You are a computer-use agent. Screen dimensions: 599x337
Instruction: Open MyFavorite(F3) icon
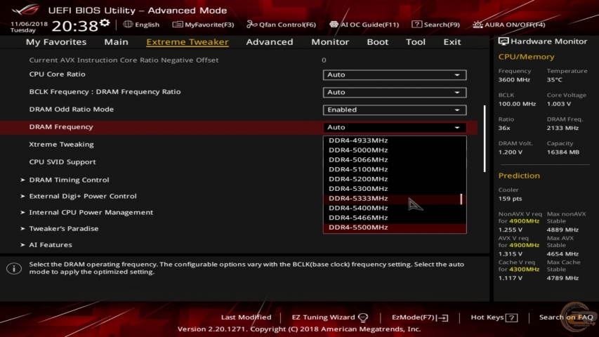[177, 25]
